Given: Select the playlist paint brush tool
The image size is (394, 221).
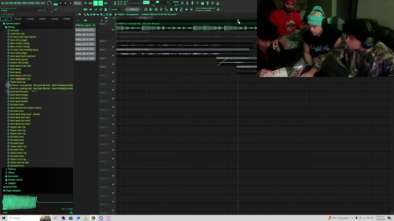Looking at the screenshot, I should [x=88, y=14].
